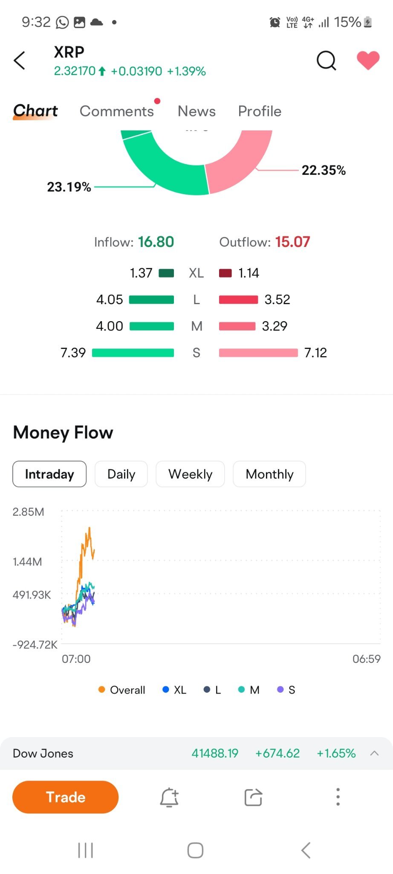Viewport: 393px width, 874px height.
Task: Open more options three-dot menu
Action: coord(338,797)
